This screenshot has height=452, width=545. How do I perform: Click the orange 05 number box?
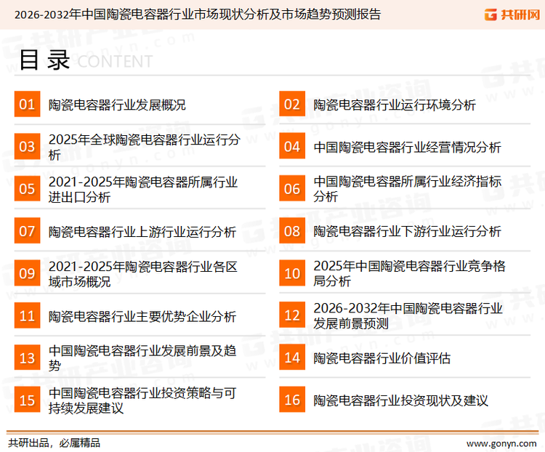point(27,188)
